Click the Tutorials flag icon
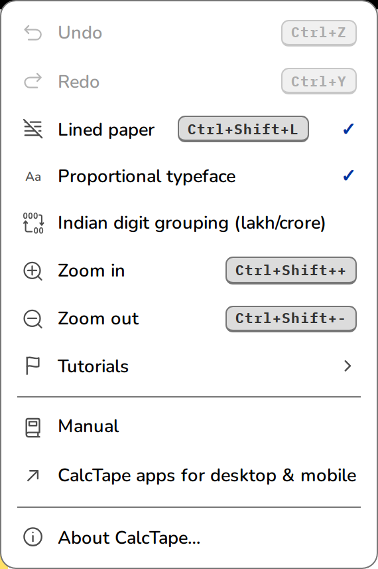Screen dimensions: 378x569 32,366
